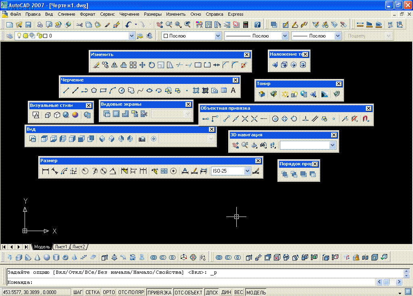Toggle ОТС-ОБЪЕКТ object tracking

(188, 292)
